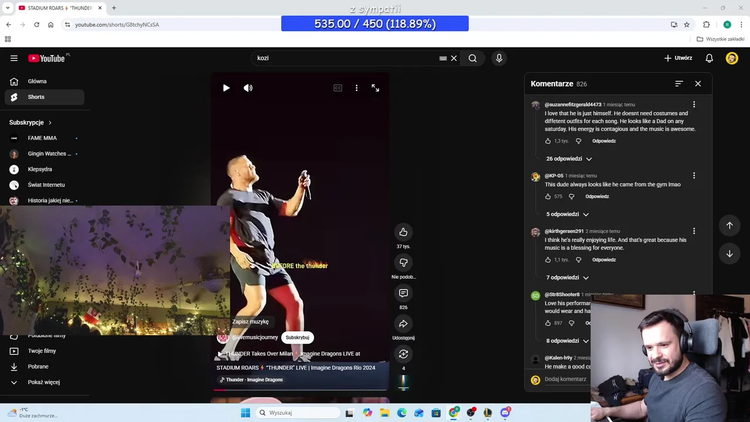Close the Komentarze panel

click(x=698, y=84)
